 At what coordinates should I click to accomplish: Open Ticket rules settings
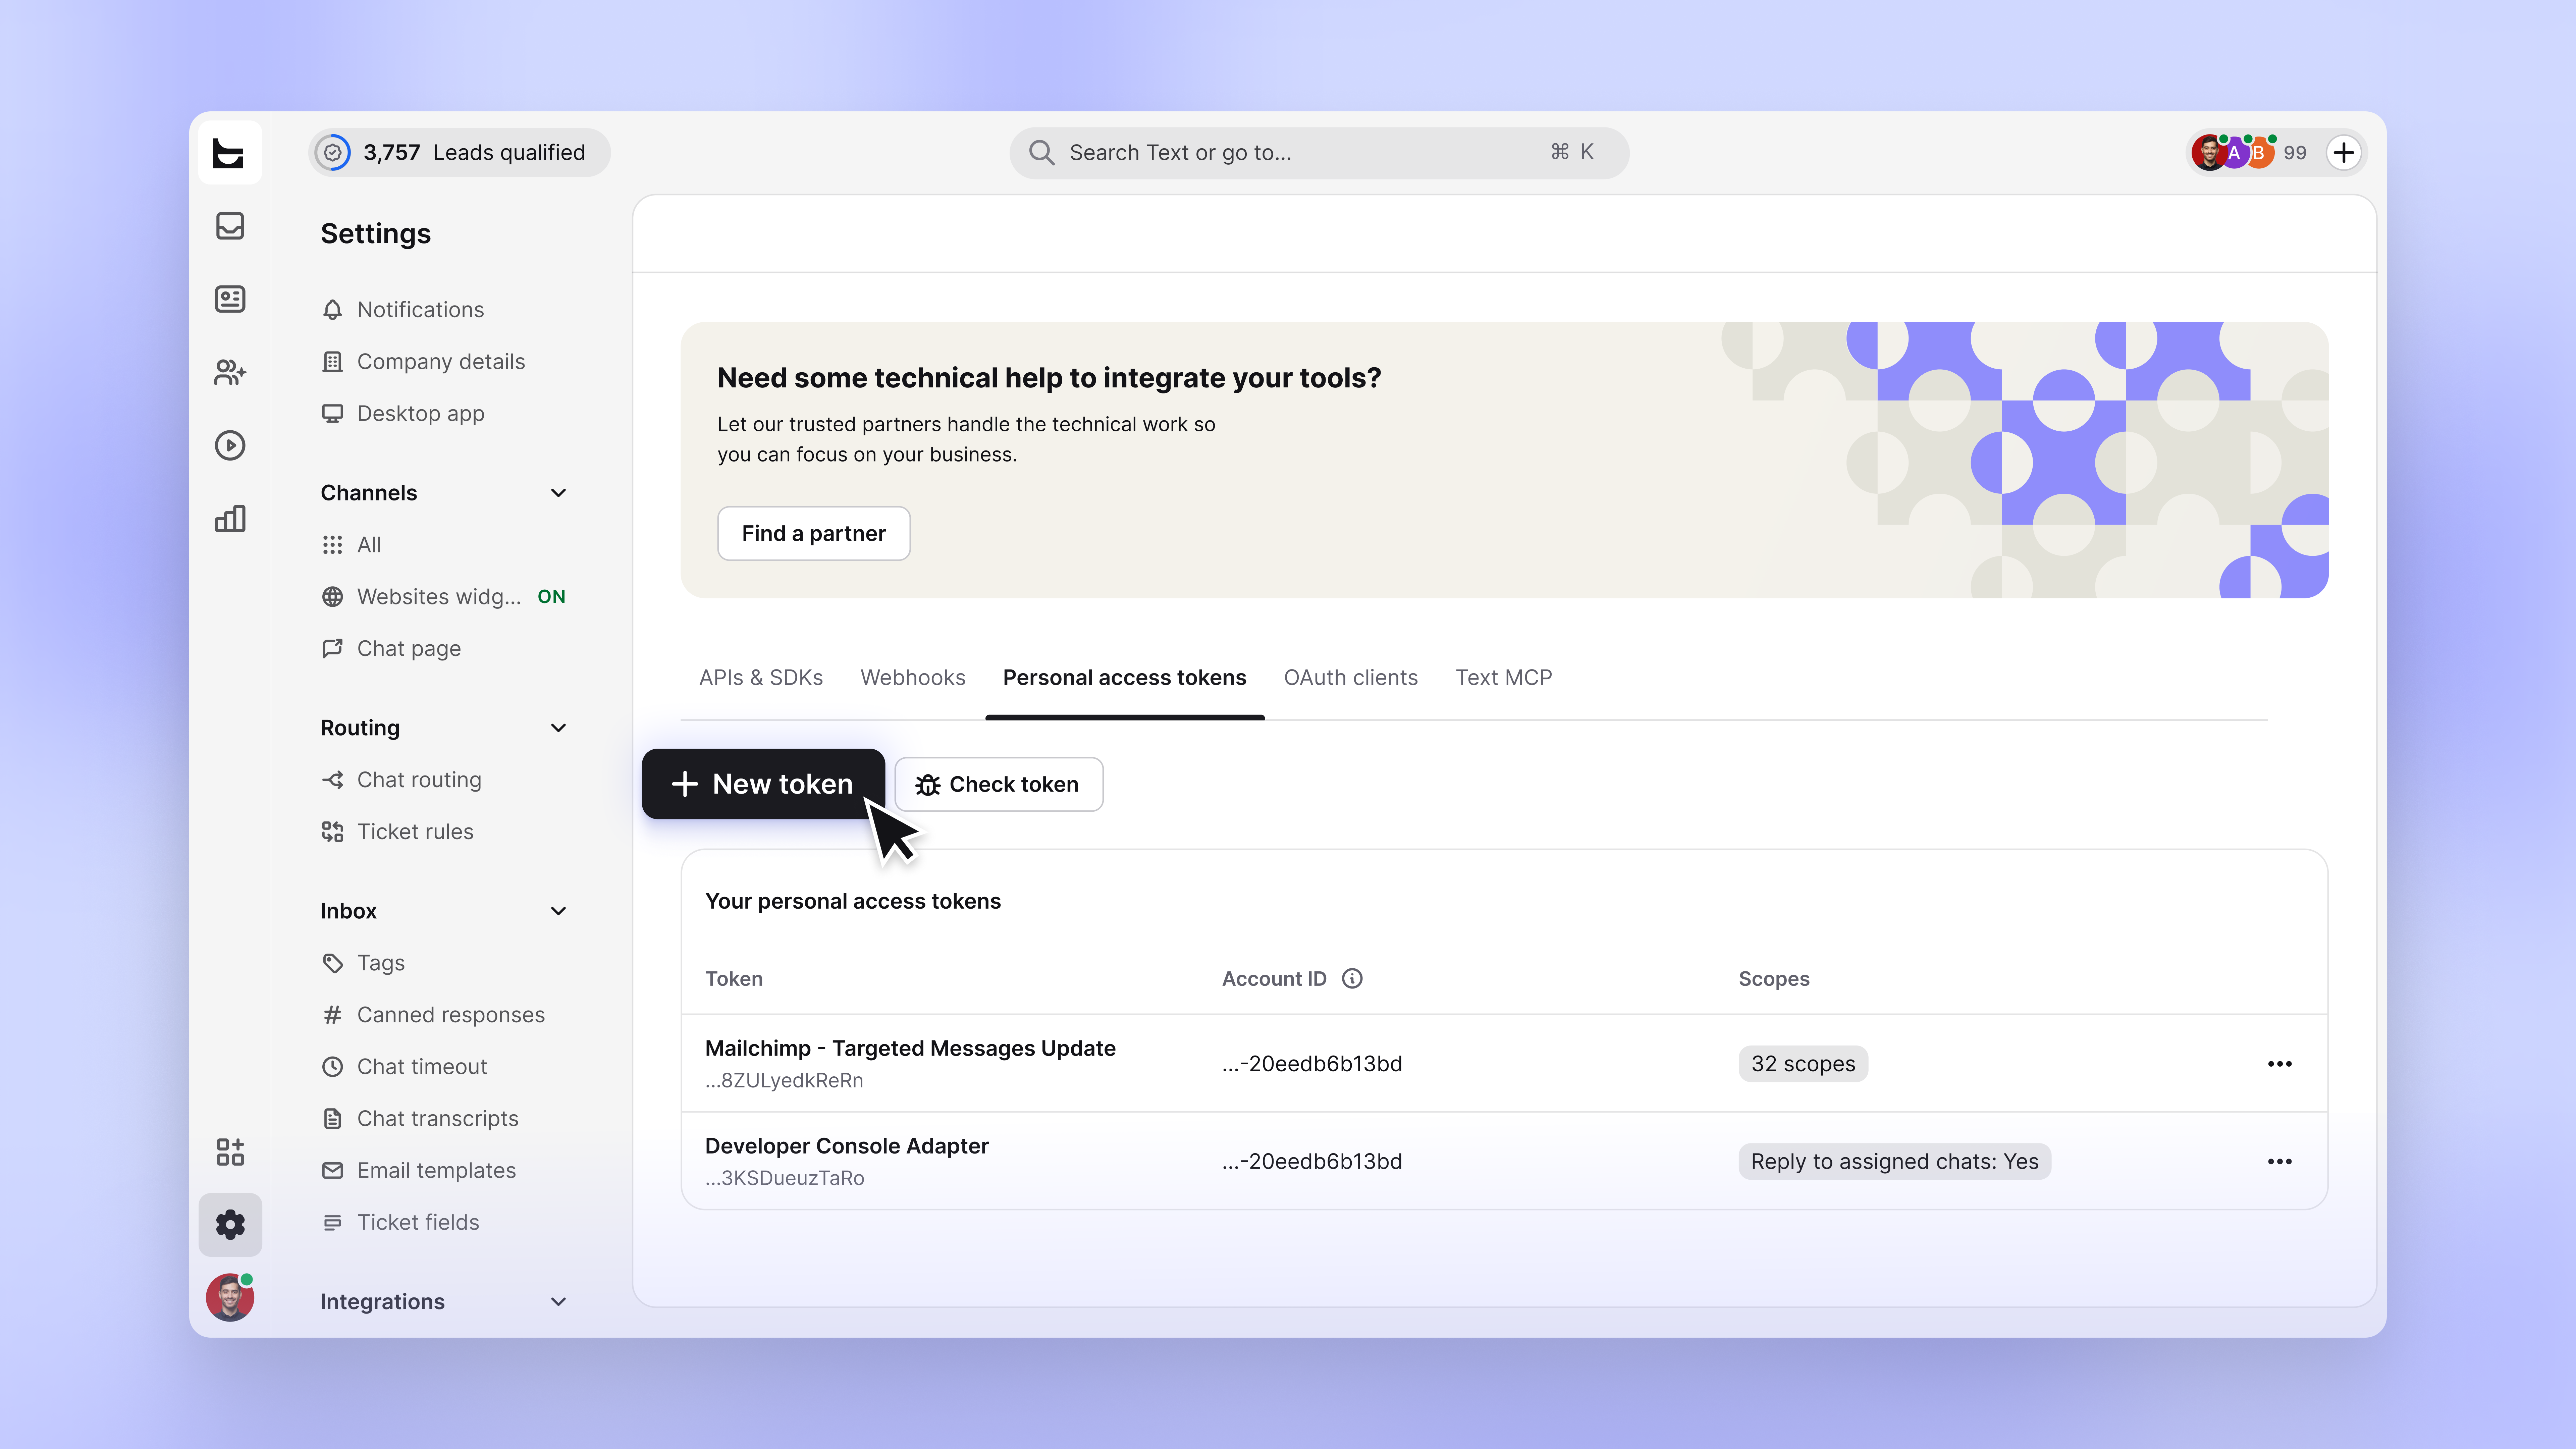[415, 832]
